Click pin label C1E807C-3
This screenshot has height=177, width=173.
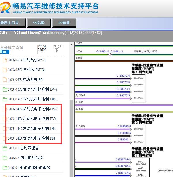pyautogui.click(x=123, y=96)
